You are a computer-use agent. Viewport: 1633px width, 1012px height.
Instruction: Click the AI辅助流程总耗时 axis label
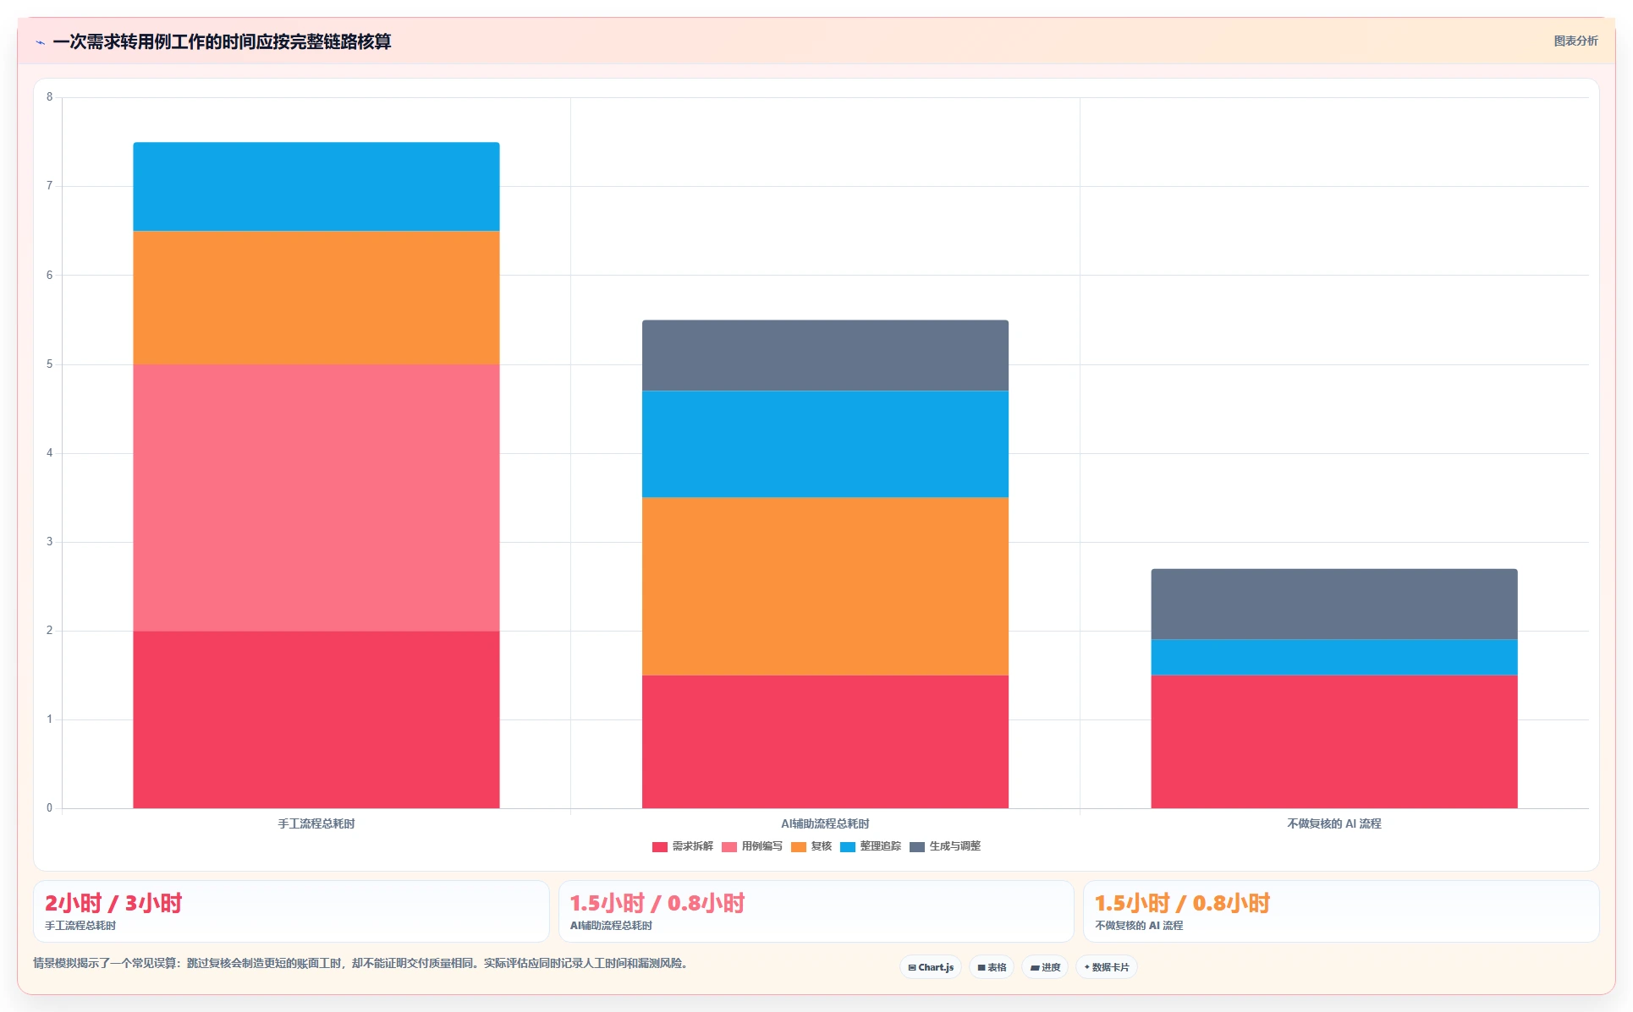coord(825,823)
